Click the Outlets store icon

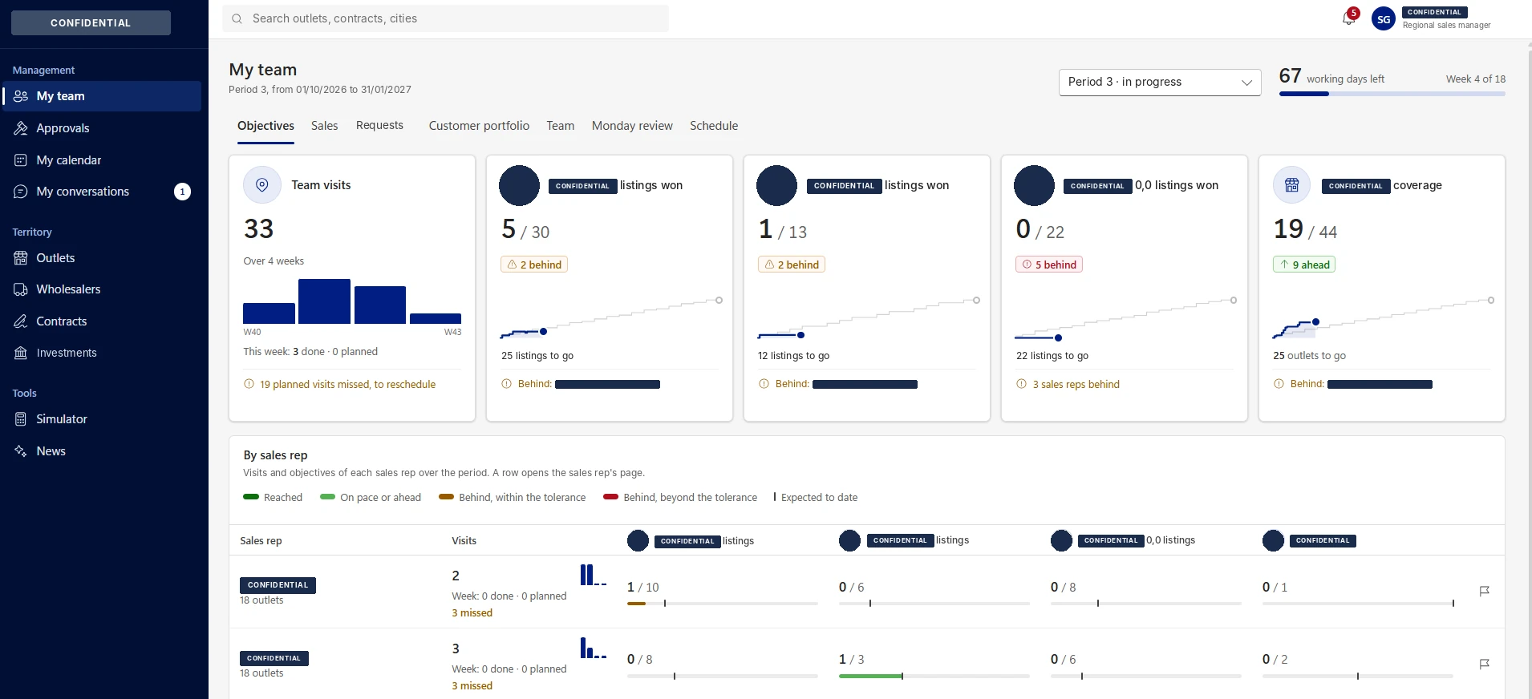click(x=21, y=258)
